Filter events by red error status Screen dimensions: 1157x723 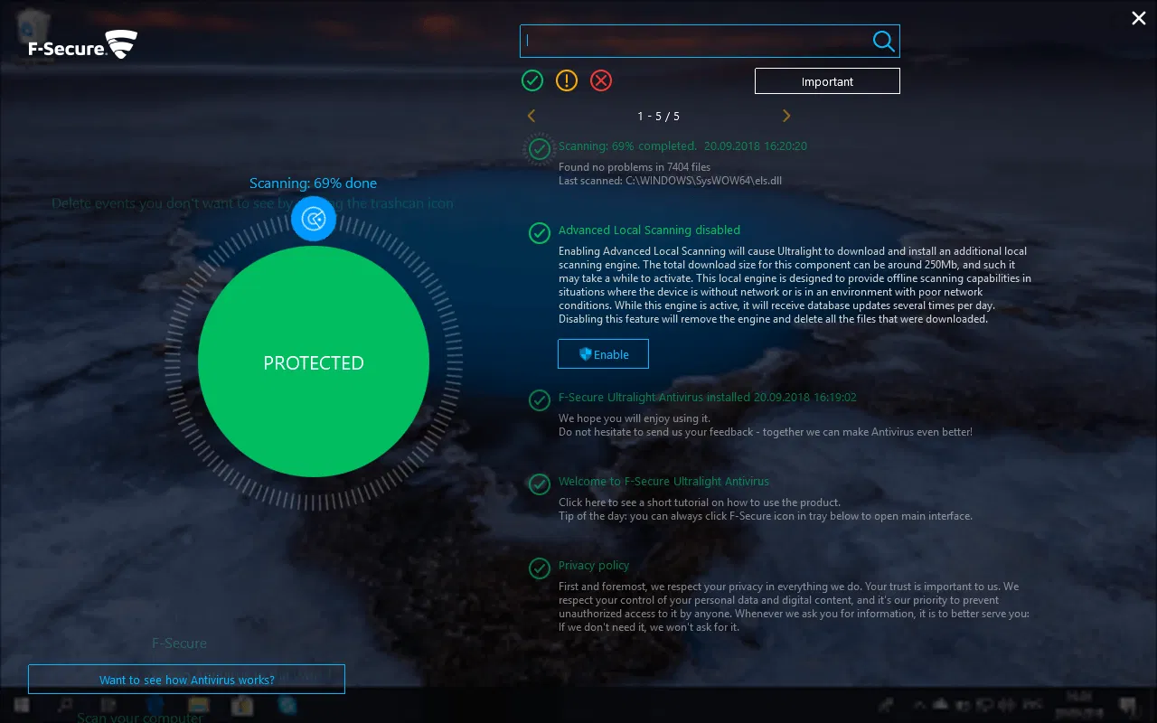click(601, 80)
